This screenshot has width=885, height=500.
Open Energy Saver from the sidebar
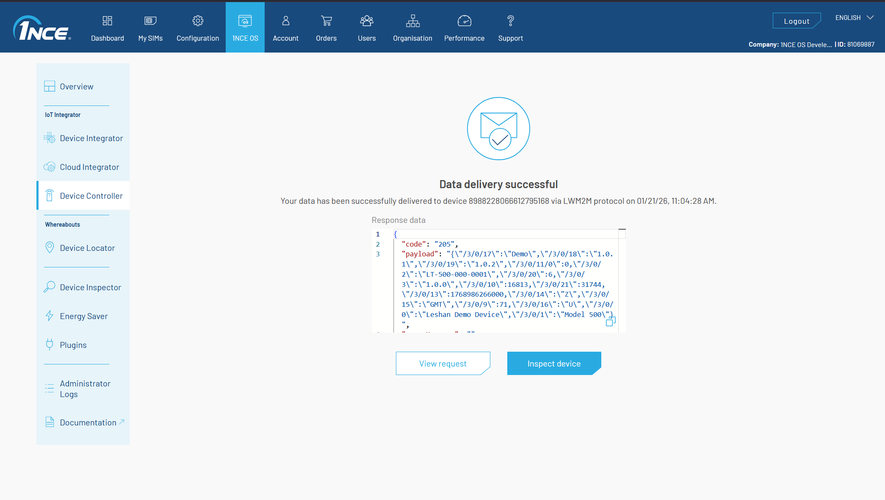click(83, 316)
